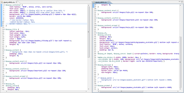This screenshot has height=93, width=184.
Task: Click the right pane horizontal scrollbar thumb
Action: coord(121,91)
